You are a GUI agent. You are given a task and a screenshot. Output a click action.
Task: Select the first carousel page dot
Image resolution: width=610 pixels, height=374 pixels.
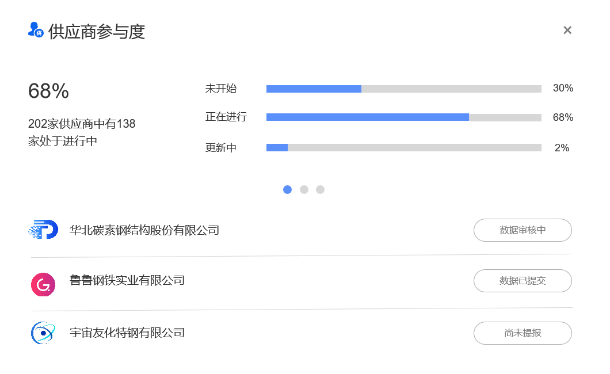point(288,189)
